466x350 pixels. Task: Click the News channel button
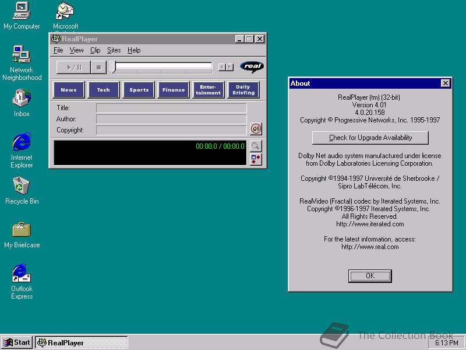pos(69,90)
